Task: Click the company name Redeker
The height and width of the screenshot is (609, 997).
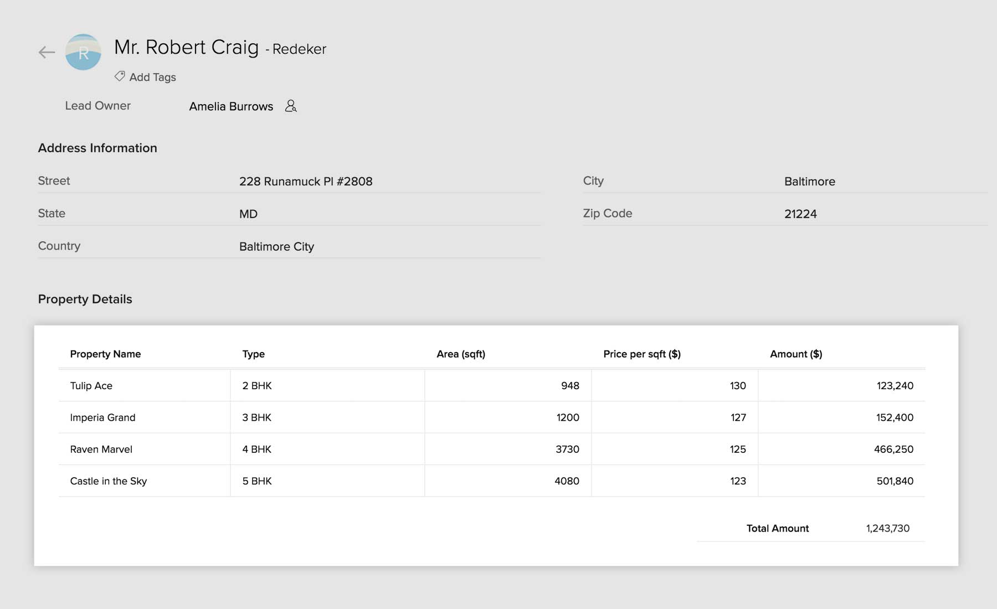Action: (x=299, y=49)
